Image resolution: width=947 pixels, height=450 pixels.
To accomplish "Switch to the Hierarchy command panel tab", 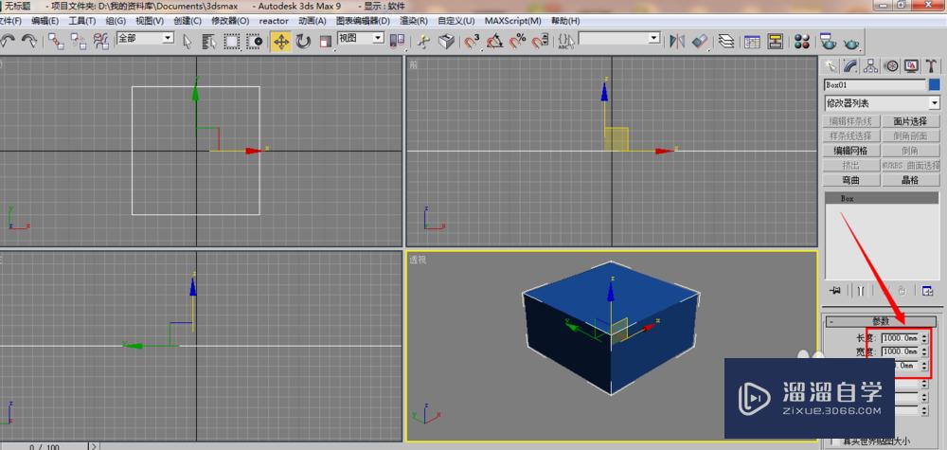I will pos(871,65).
